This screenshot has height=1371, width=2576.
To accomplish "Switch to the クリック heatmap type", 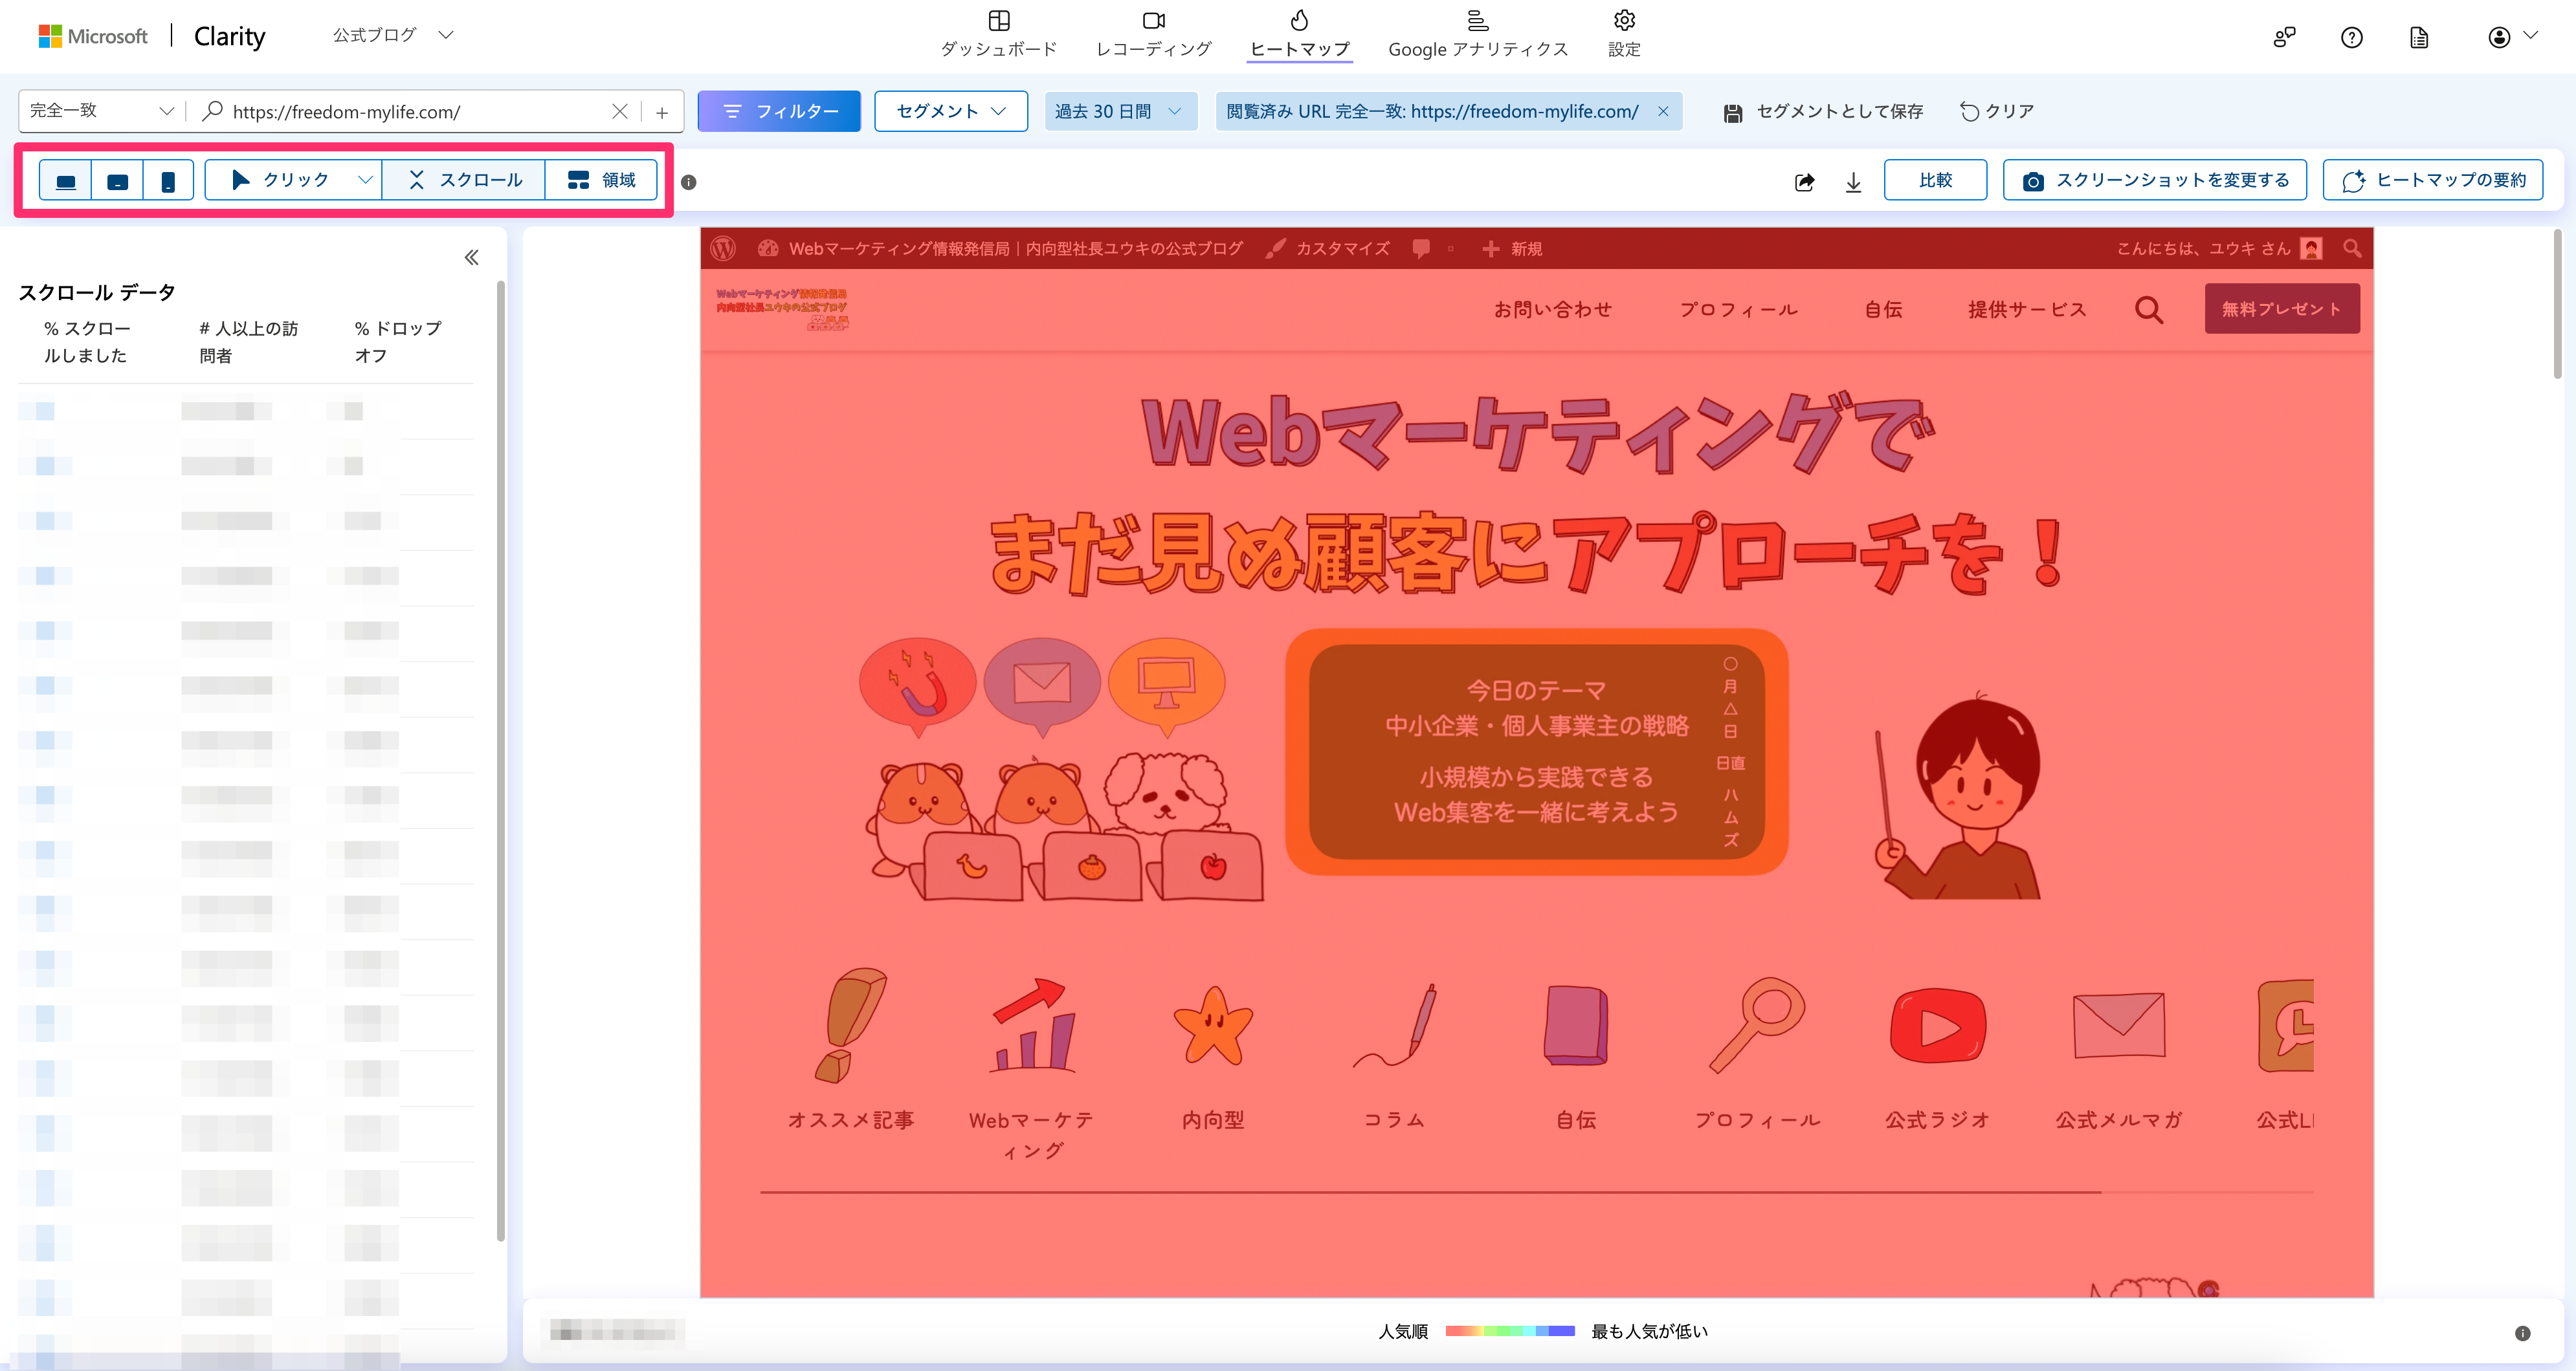I will (x=280, y=180).
